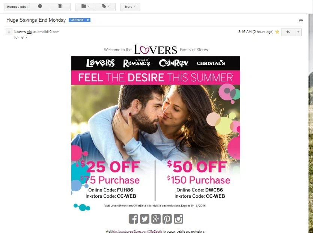Print the email using the printer icon
The image size is (313, 233).
point(301,20)
